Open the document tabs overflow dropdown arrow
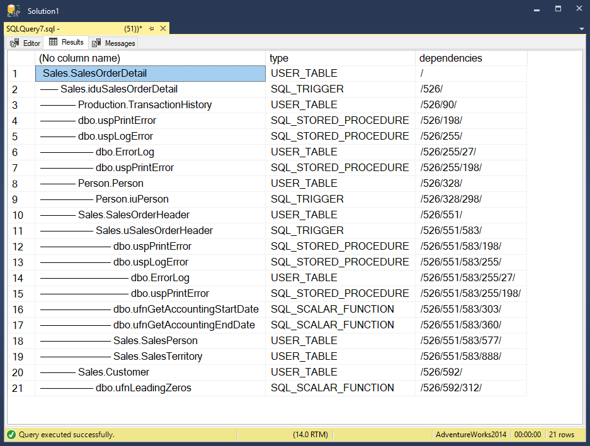The height and width of the screenshot is (446, 590). [581, 29]
